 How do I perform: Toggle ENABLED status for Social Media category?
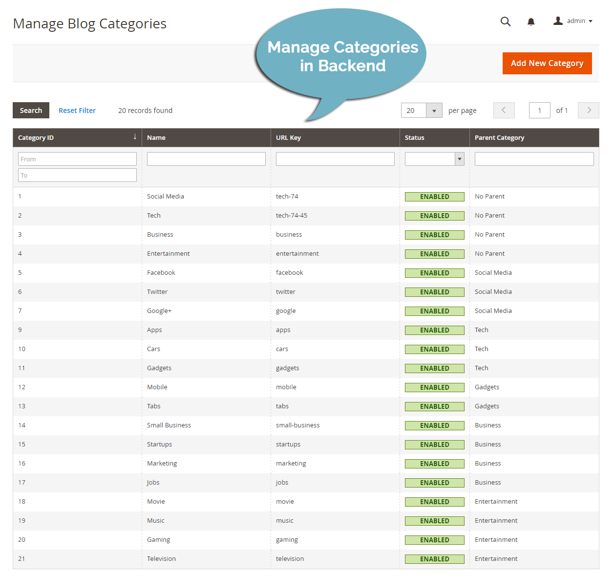[434, 197]
